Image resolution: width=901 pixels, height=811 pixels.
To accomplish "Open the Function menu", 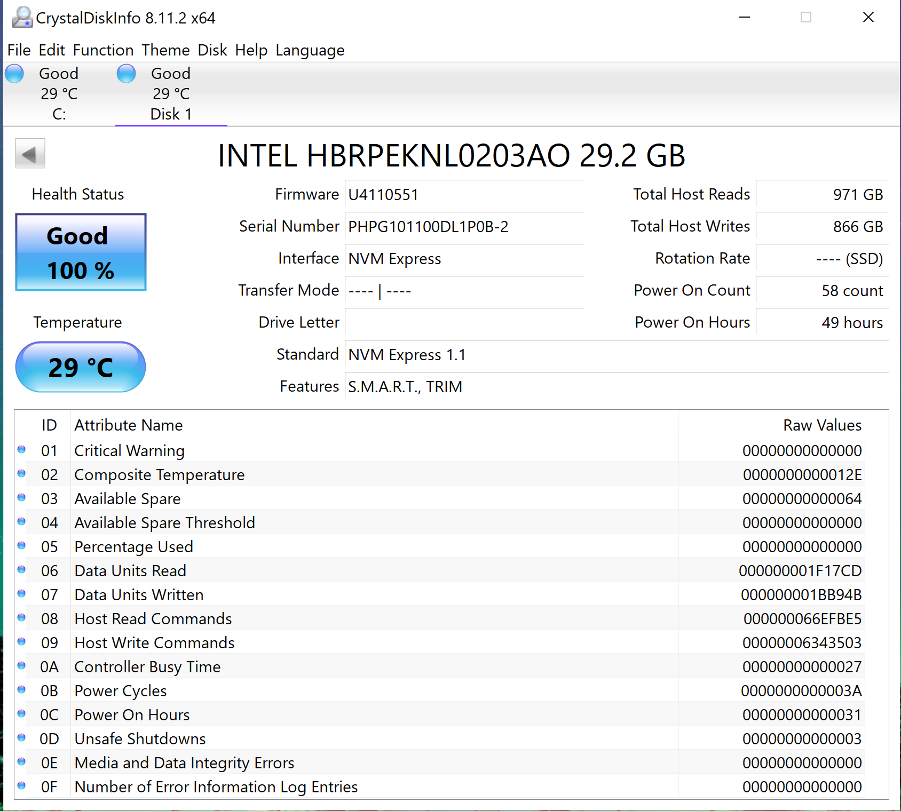I will tap(103, 50).
